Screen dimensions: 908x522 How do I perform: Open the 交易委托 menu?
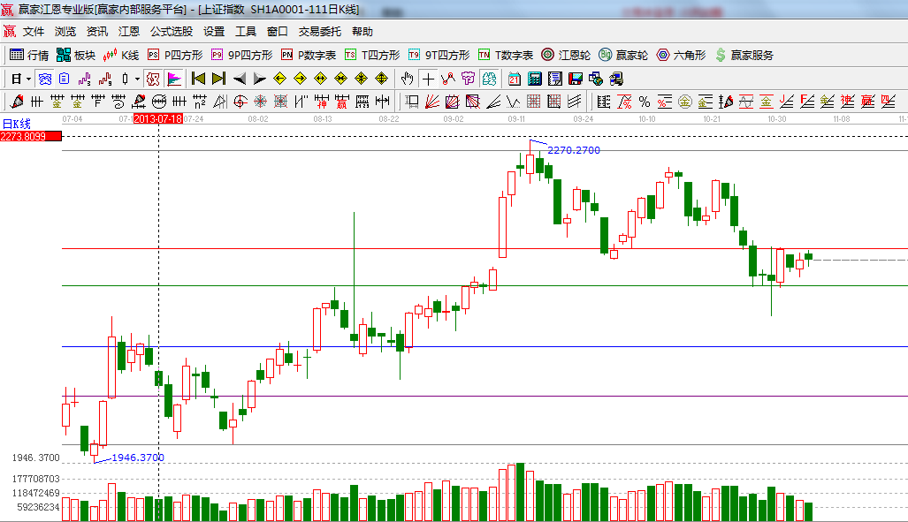tap(319, 32)
